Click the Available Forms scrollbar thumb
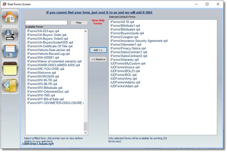Image resolution: width=227 pixels, height=152 pixels. tap(85, 126)
